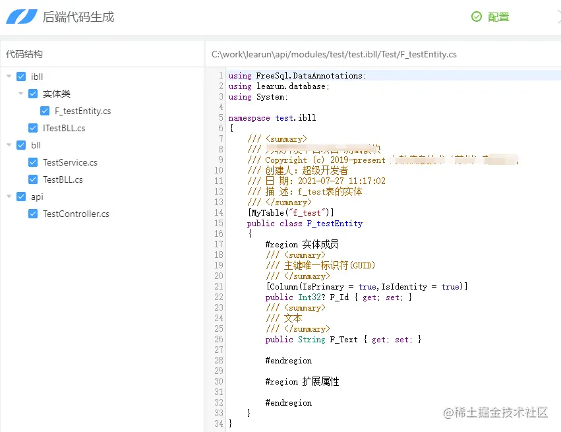Click 'public String F_Text' property line
Screen dimensions: 561x432
tap(343, 339)
